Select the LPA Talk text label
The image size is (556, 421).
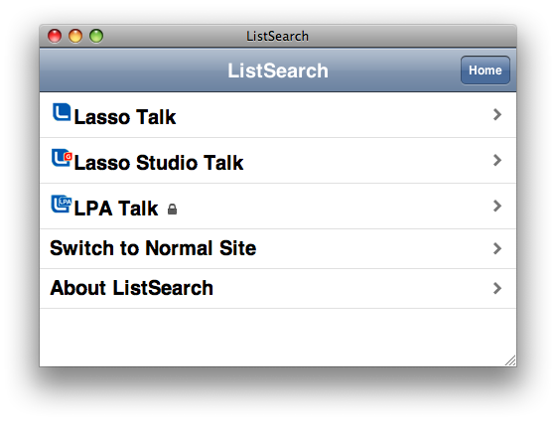point(116,209)
